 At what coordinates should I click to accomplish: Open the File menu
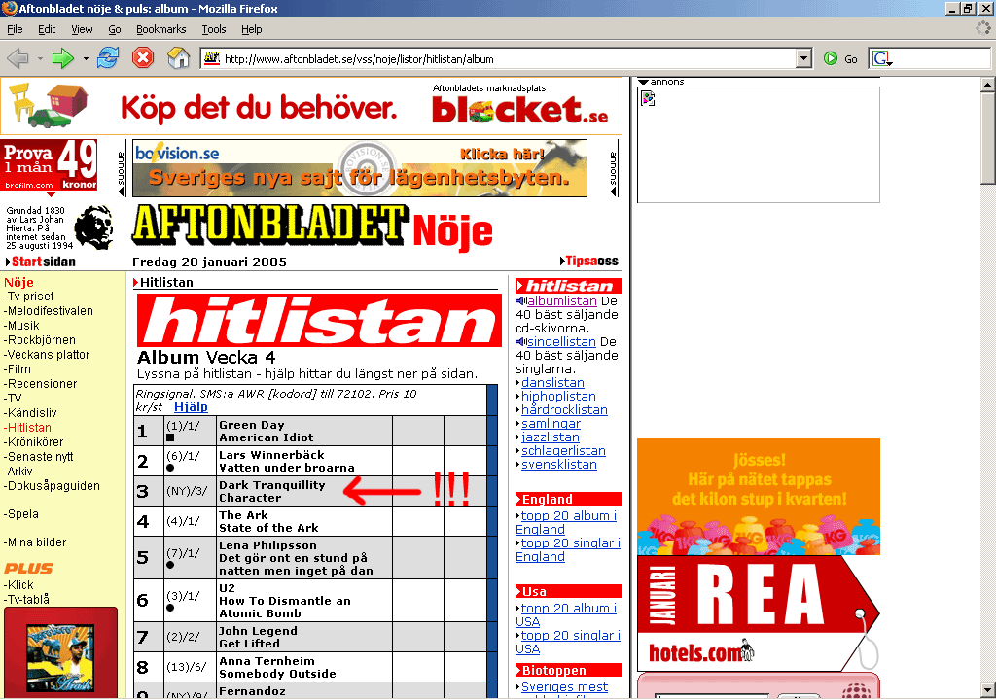click(x=15, y=29)
